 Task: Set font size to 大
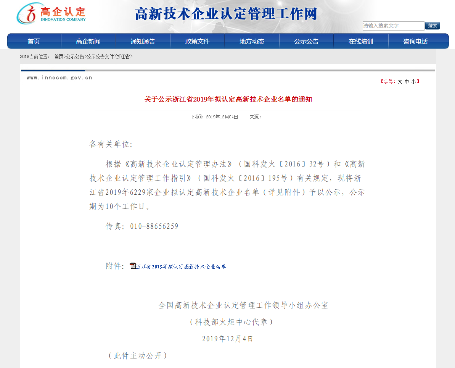coord(400,81)
